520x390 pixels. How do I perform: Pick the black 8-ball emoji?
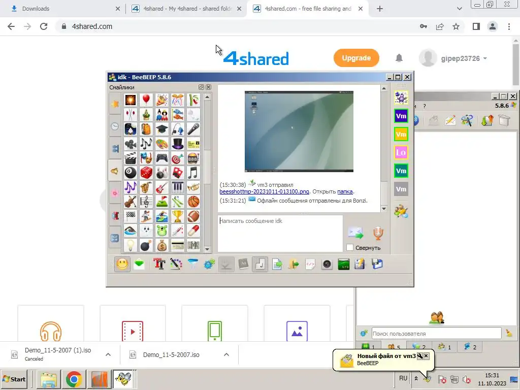[131, 173]
